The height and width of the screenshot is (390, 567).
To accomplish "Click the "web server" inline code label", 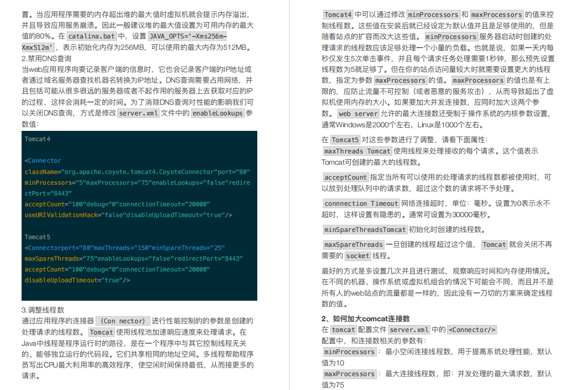I will tap(358, 113).
